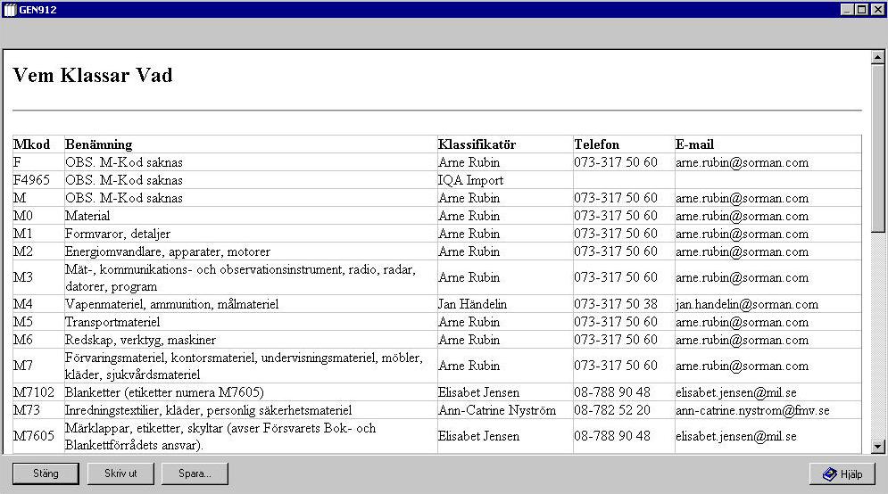This screenshot has width=888, height=494.
Task: Click the GEN912 title bar app icon
Action: [x=10, y=10]
